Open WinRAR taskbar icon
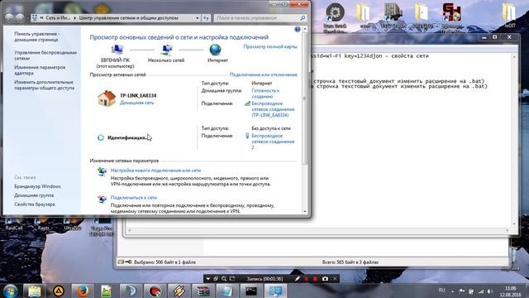The image size is (529, 298). (x=203, y=291)
